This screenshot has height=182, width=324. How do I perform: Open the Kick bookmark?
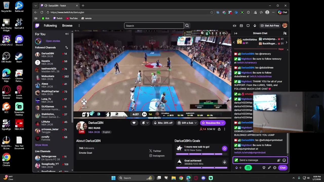pyautogui.click(x=46, y=18)
